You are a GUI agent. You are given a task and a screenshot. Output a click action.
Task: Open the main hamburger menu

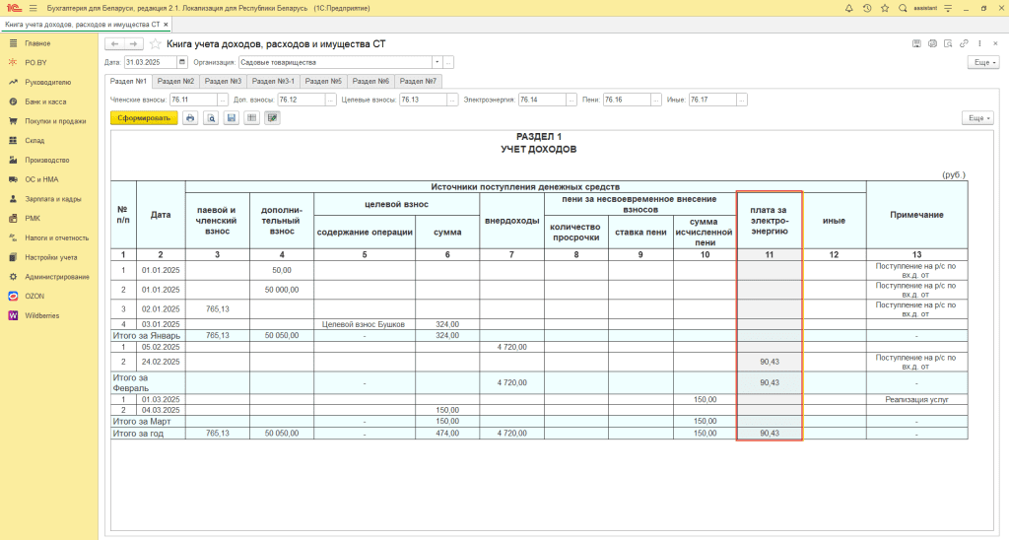click(x=33, y=8)
